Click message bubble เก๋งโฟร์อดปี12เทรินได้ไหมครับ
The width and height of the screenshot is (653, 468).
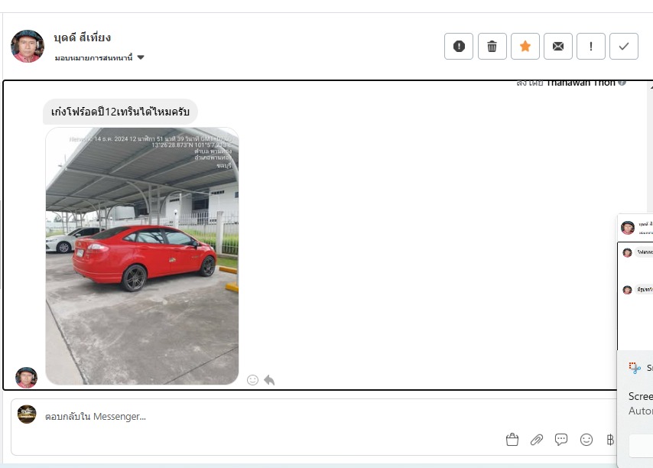tap(120, 112)
